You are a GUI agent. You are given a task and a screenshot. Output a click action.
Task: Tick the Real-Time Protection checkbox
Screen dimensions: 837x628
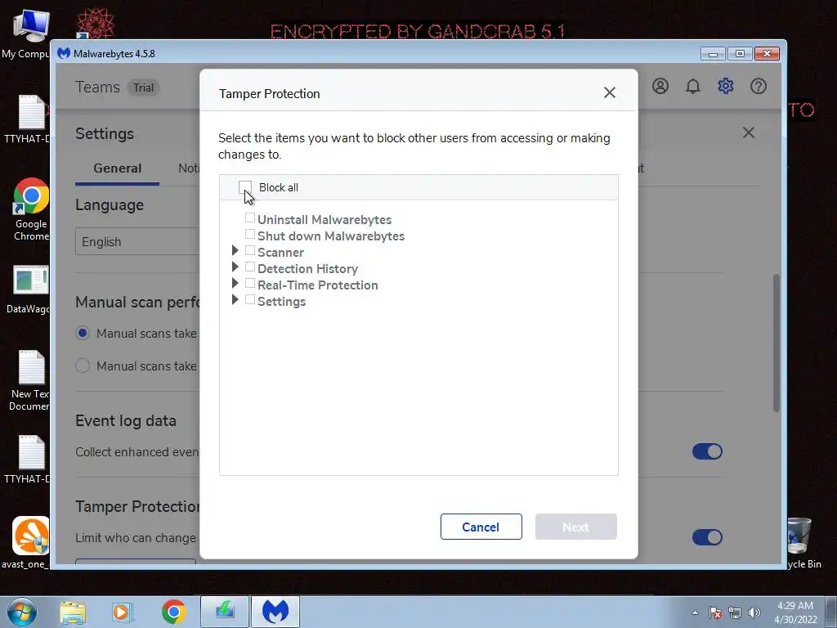pos(250,283)
